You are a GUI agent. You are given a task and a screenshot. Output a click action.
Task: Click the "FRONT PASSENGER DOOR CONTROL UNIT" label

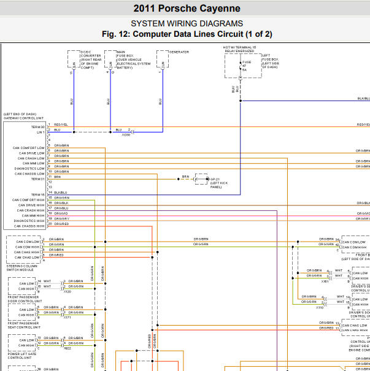25,299
